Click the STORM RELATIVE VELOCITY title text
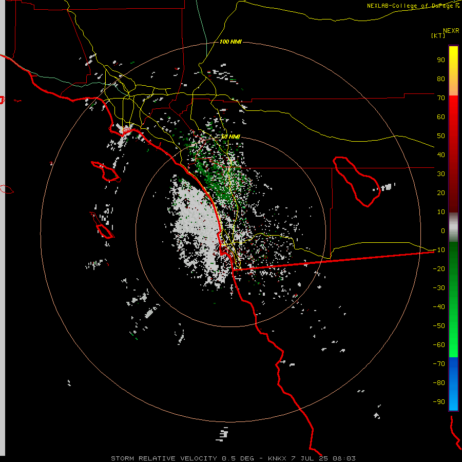 pyautogui.click(x=164, y=458)
